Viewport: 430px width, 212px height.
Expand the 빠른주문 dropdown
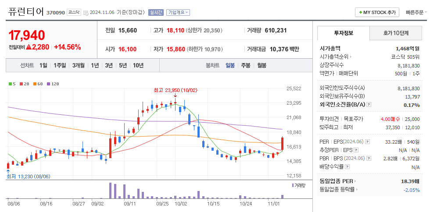pyautogui.click(x=416, y=12)
